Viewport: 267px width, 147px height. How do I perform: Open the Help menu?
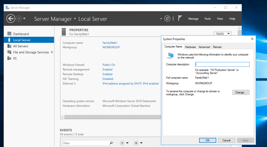click(232, 19)
